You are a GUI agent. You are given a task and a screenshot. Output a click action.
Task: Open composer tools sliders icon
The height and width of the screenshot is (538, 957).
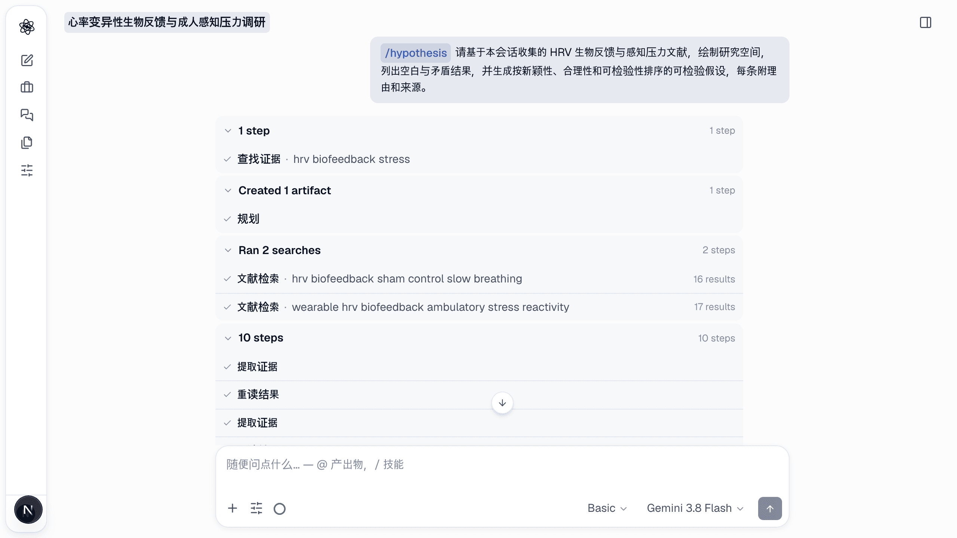(x=256, y=508)
